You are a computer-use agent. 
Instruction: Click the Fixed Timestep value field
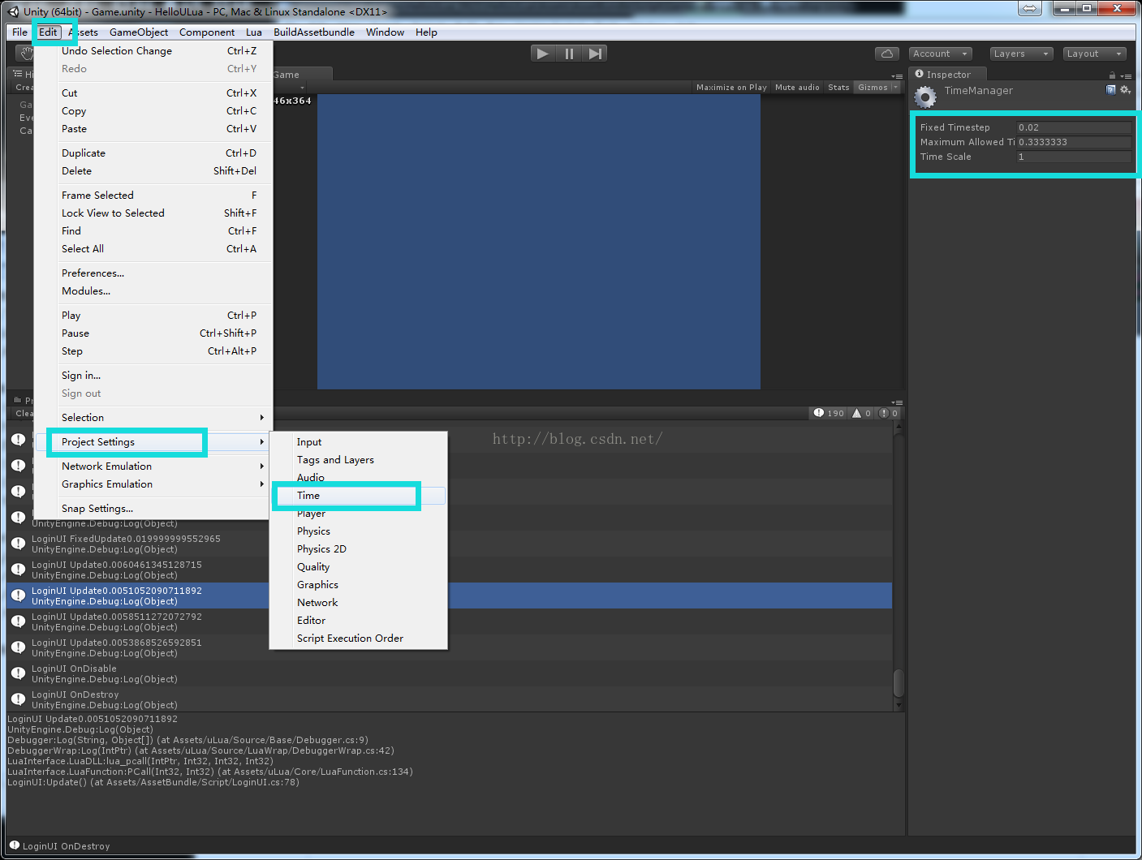pyautogui.click(x=1074, y=127)
